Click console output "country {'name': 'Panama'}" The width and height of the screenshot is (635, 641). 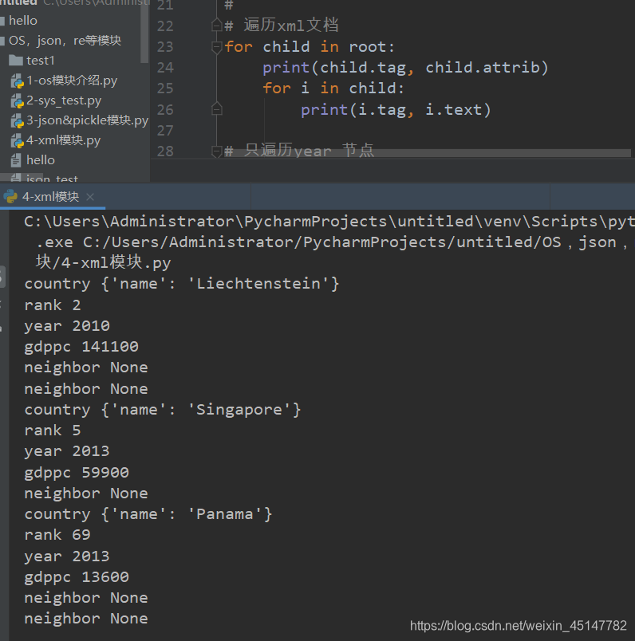[148, 514]
